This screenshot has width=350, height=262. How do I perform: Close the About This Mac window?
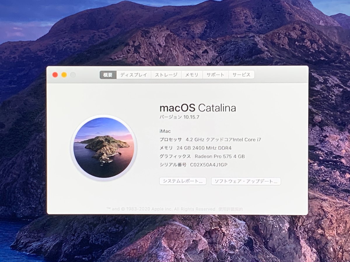[55, 75]
